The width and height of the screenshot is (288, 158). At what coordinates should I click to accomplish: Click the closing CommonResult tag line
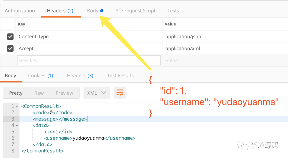click(x=42, y=151)
